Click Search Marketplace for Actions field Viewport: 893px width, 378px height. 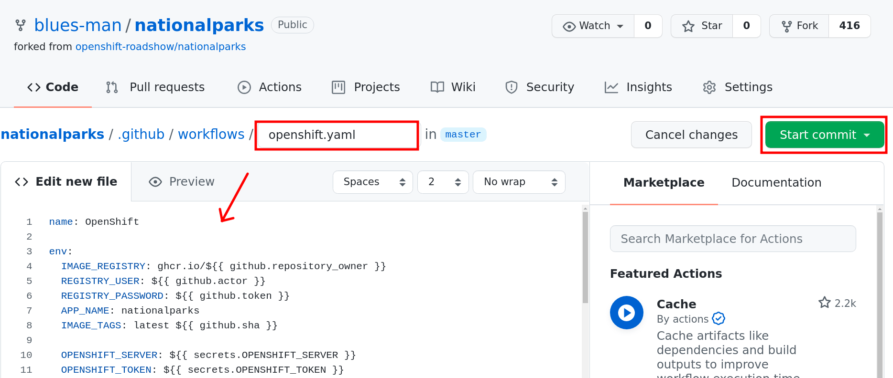click(733, 239)
